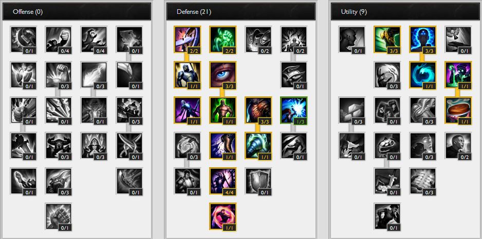Select the greyed open book mastery in Utility
The image size is (482, 239).
(x=423, y=181)
